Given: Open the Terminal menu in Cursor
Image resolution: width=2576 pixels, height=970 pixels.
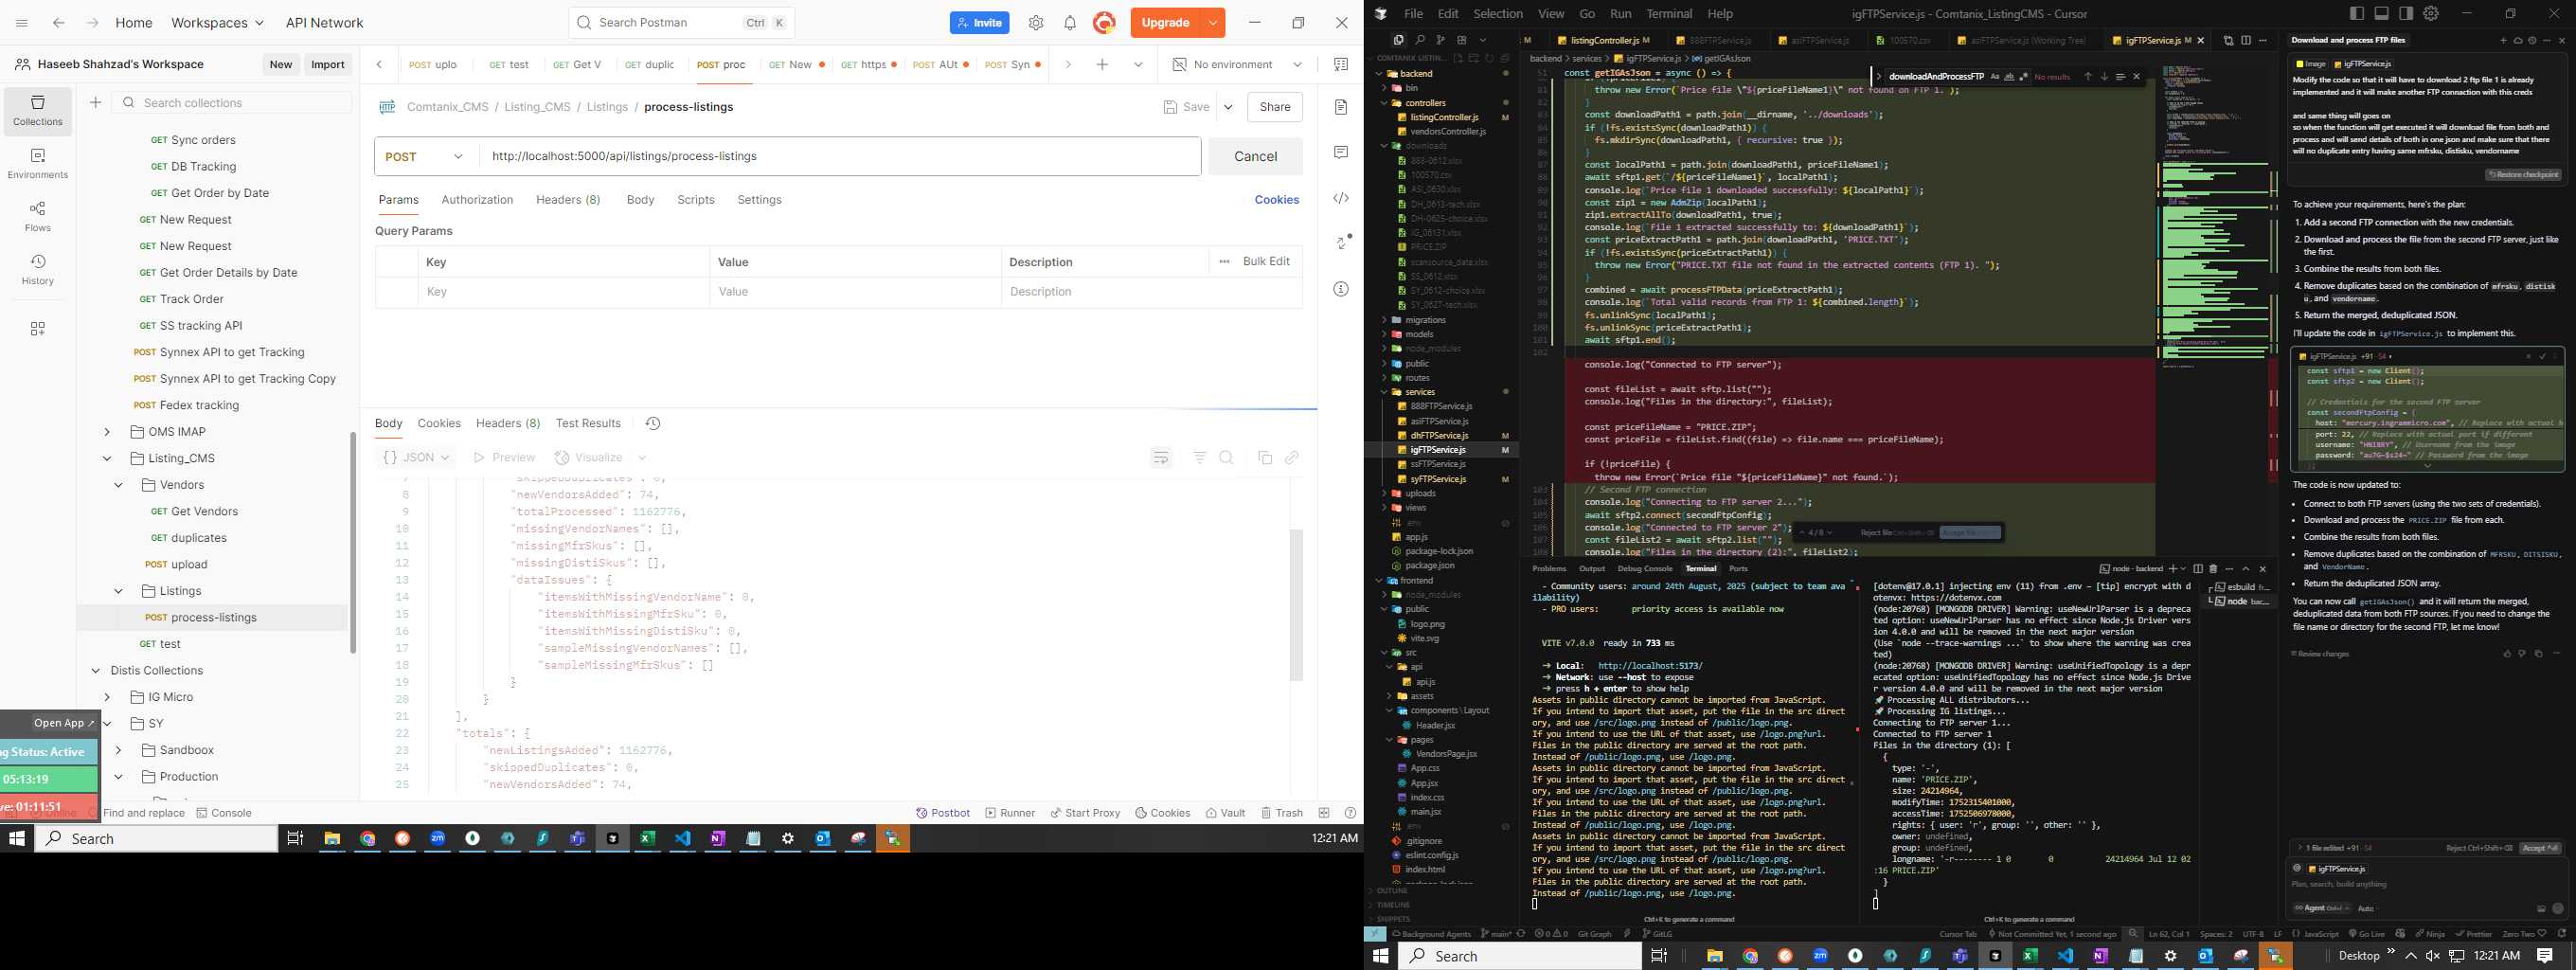Looking at the screenshot, I should pos(1669,13).
